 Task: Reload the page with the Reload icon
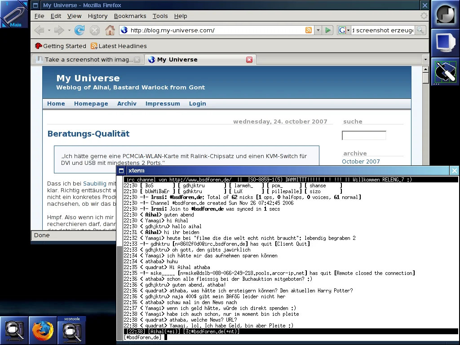pyautogui.click(x=79, y=30)
